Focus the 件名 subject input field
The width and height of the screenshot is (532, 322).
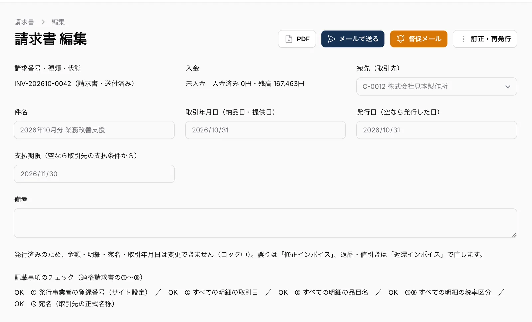(x=94, y=130)
